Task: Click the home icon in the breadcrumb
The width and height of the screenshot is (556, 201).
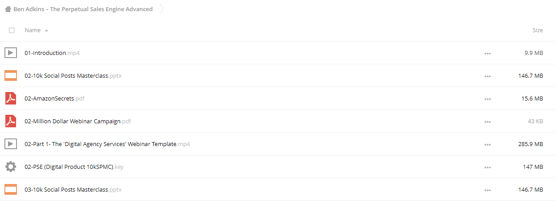Action: click(8, 9)
